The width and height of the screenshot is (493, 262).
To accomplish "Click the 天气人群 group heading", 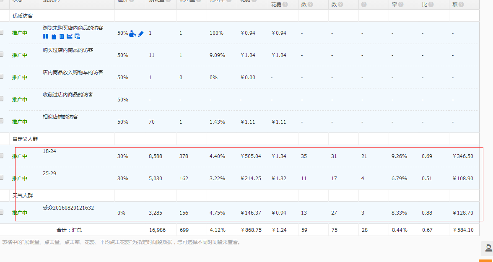I will (x=23, y=195).
